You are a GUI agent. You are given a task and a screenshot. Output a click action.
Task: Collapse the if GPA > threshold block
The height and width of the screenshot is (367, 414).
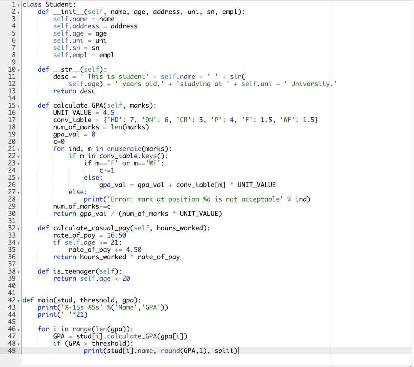coord(18,344)
